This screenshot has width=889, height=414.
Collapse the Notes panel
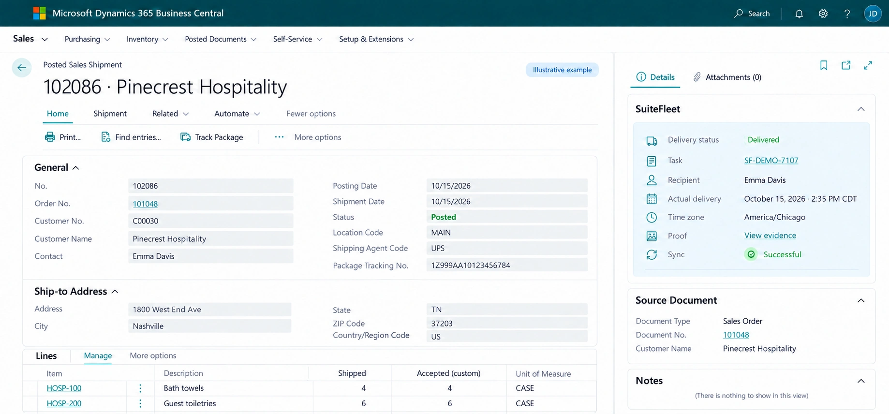(861, 381)
